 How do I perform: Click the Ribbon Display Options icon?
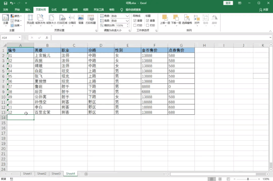tap(240, 3)
